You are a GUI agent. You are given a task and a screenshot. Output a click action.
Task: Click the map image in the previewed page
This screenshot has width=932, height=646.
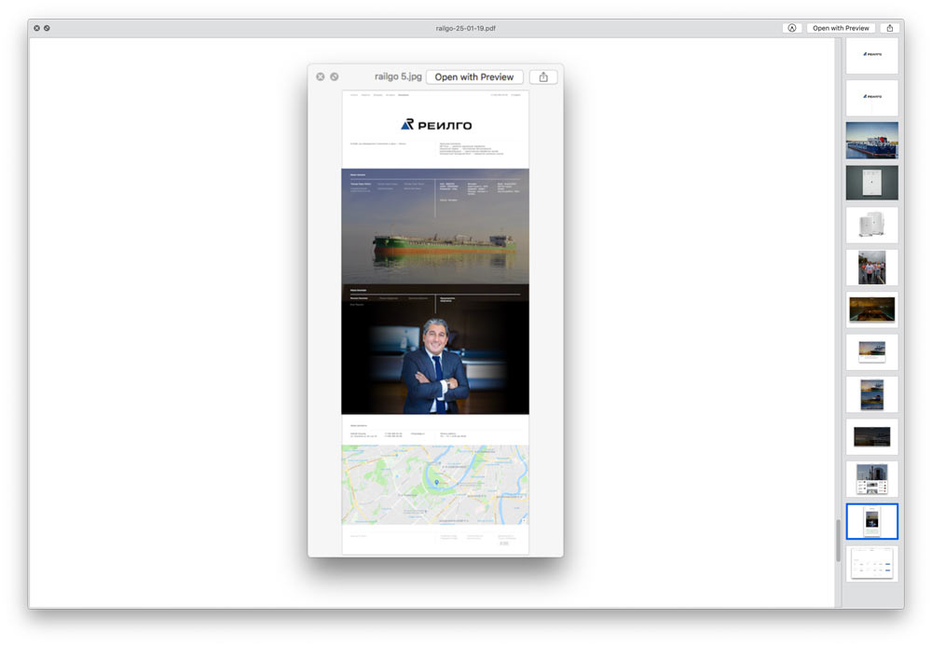coord(434,484)
